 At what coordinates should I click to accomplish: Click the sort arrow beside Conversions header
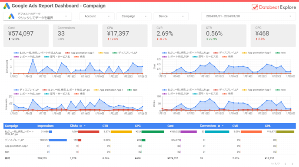coord(223,126)
